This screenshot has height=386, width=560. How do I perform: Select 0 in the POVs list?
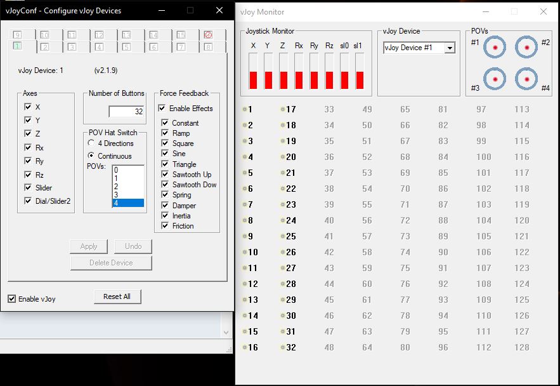128,170
